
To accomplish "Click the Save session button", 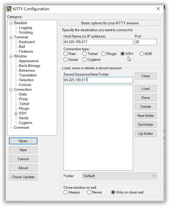I will point(146,98).
